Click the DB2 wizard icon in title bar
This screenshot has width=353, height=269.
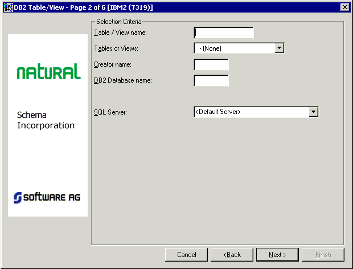tap(8, 7)
